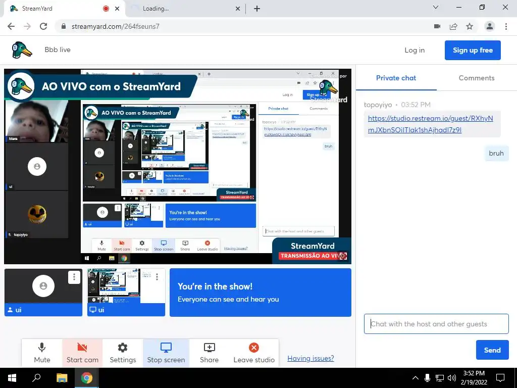Open the notification center icon
This screenshot has height=388, width=517.
(x=500, y=378)
